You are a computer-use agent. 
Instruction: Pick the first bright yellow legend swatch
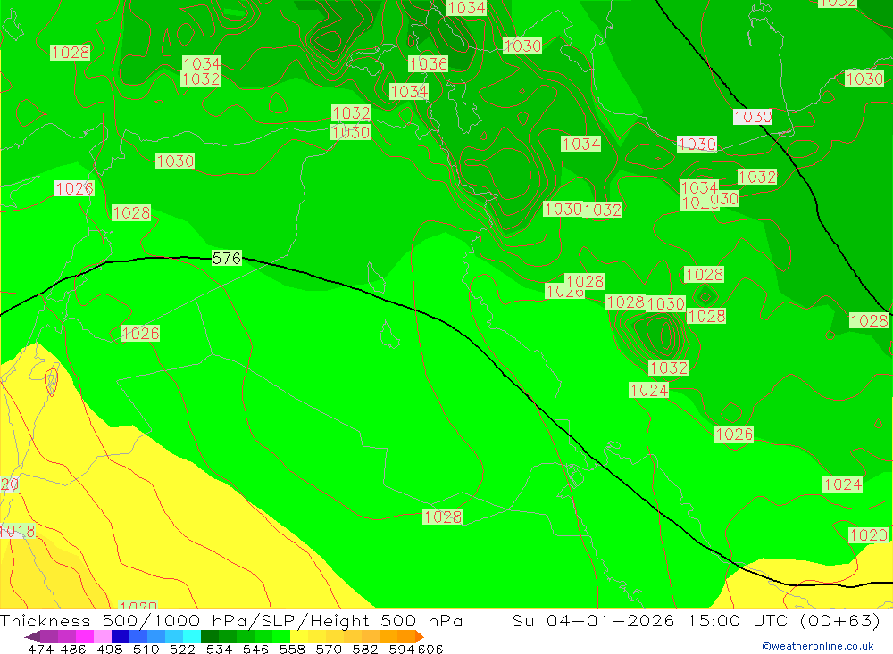[x=299, y=636]
